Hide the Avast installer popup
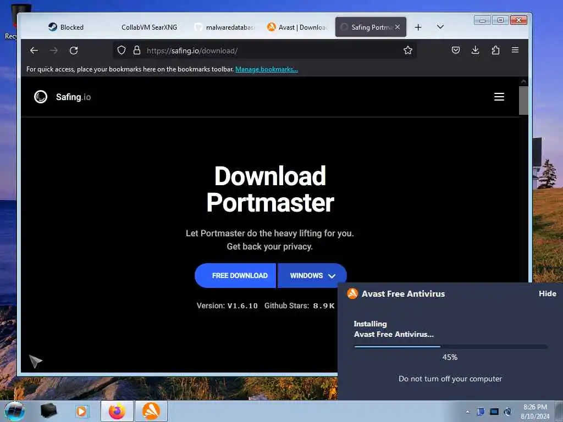The height and width of the screenshot is (422, 563). coord(547,293)
